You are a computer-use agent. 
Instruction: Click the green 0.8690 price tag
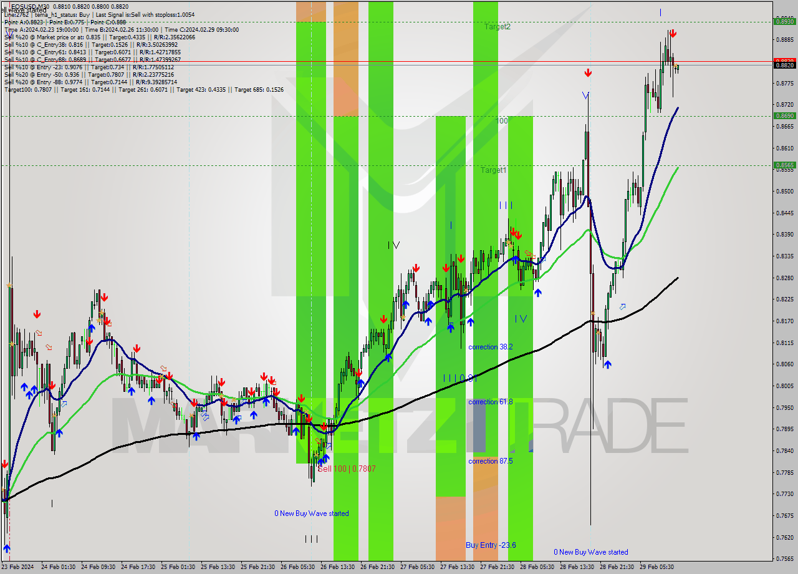pos(784,115)
